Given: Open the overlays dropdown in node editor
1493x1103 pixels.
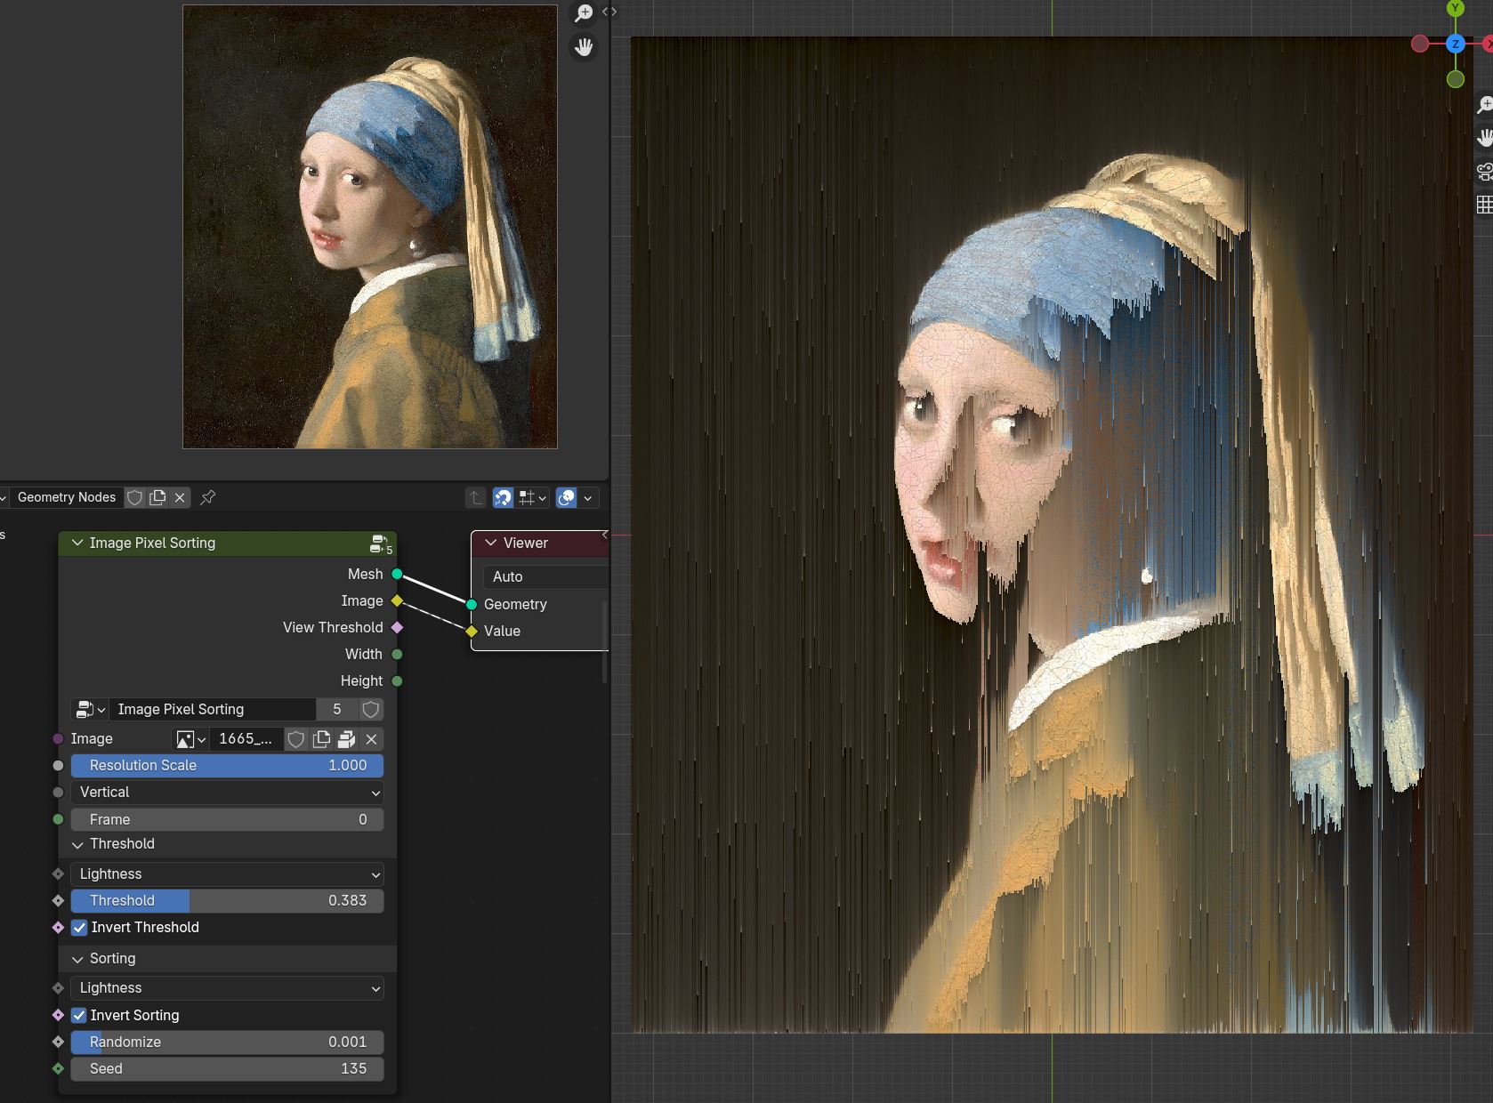Looking at the screenshot, I should 587,498.
